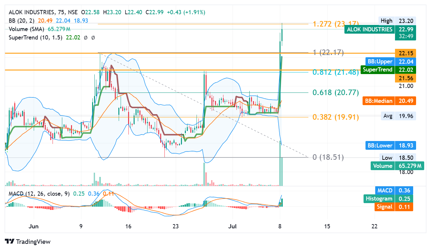
Task: Click the BB:Median orange axis label
Action: 378,101
